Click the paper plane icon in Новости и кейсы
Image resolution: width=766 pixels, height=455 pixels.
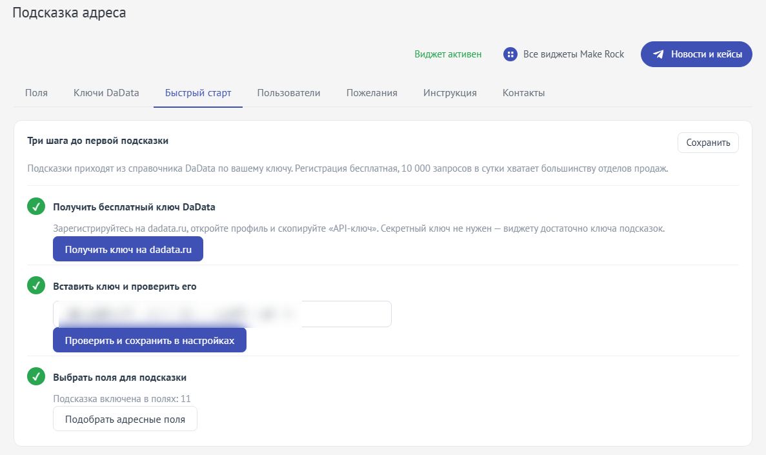[658, 54]
